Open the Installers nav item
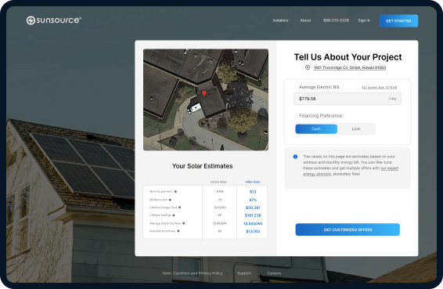 (x=280, y=20)
